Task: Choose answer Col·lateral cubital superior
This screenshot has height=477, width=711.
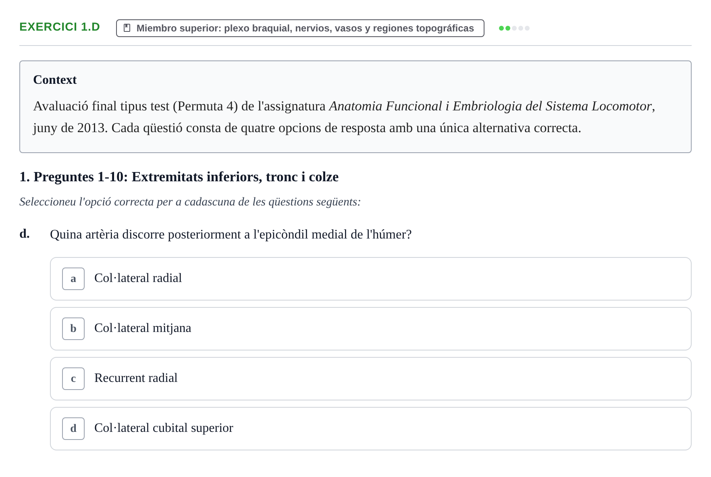Action: click(371, 429)
